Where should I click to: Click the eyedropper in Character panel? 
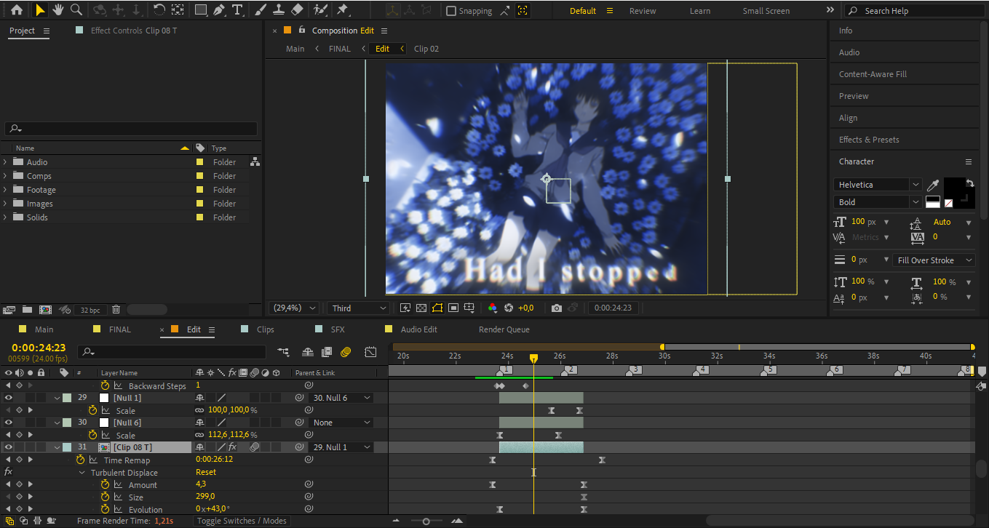point(933,185)
